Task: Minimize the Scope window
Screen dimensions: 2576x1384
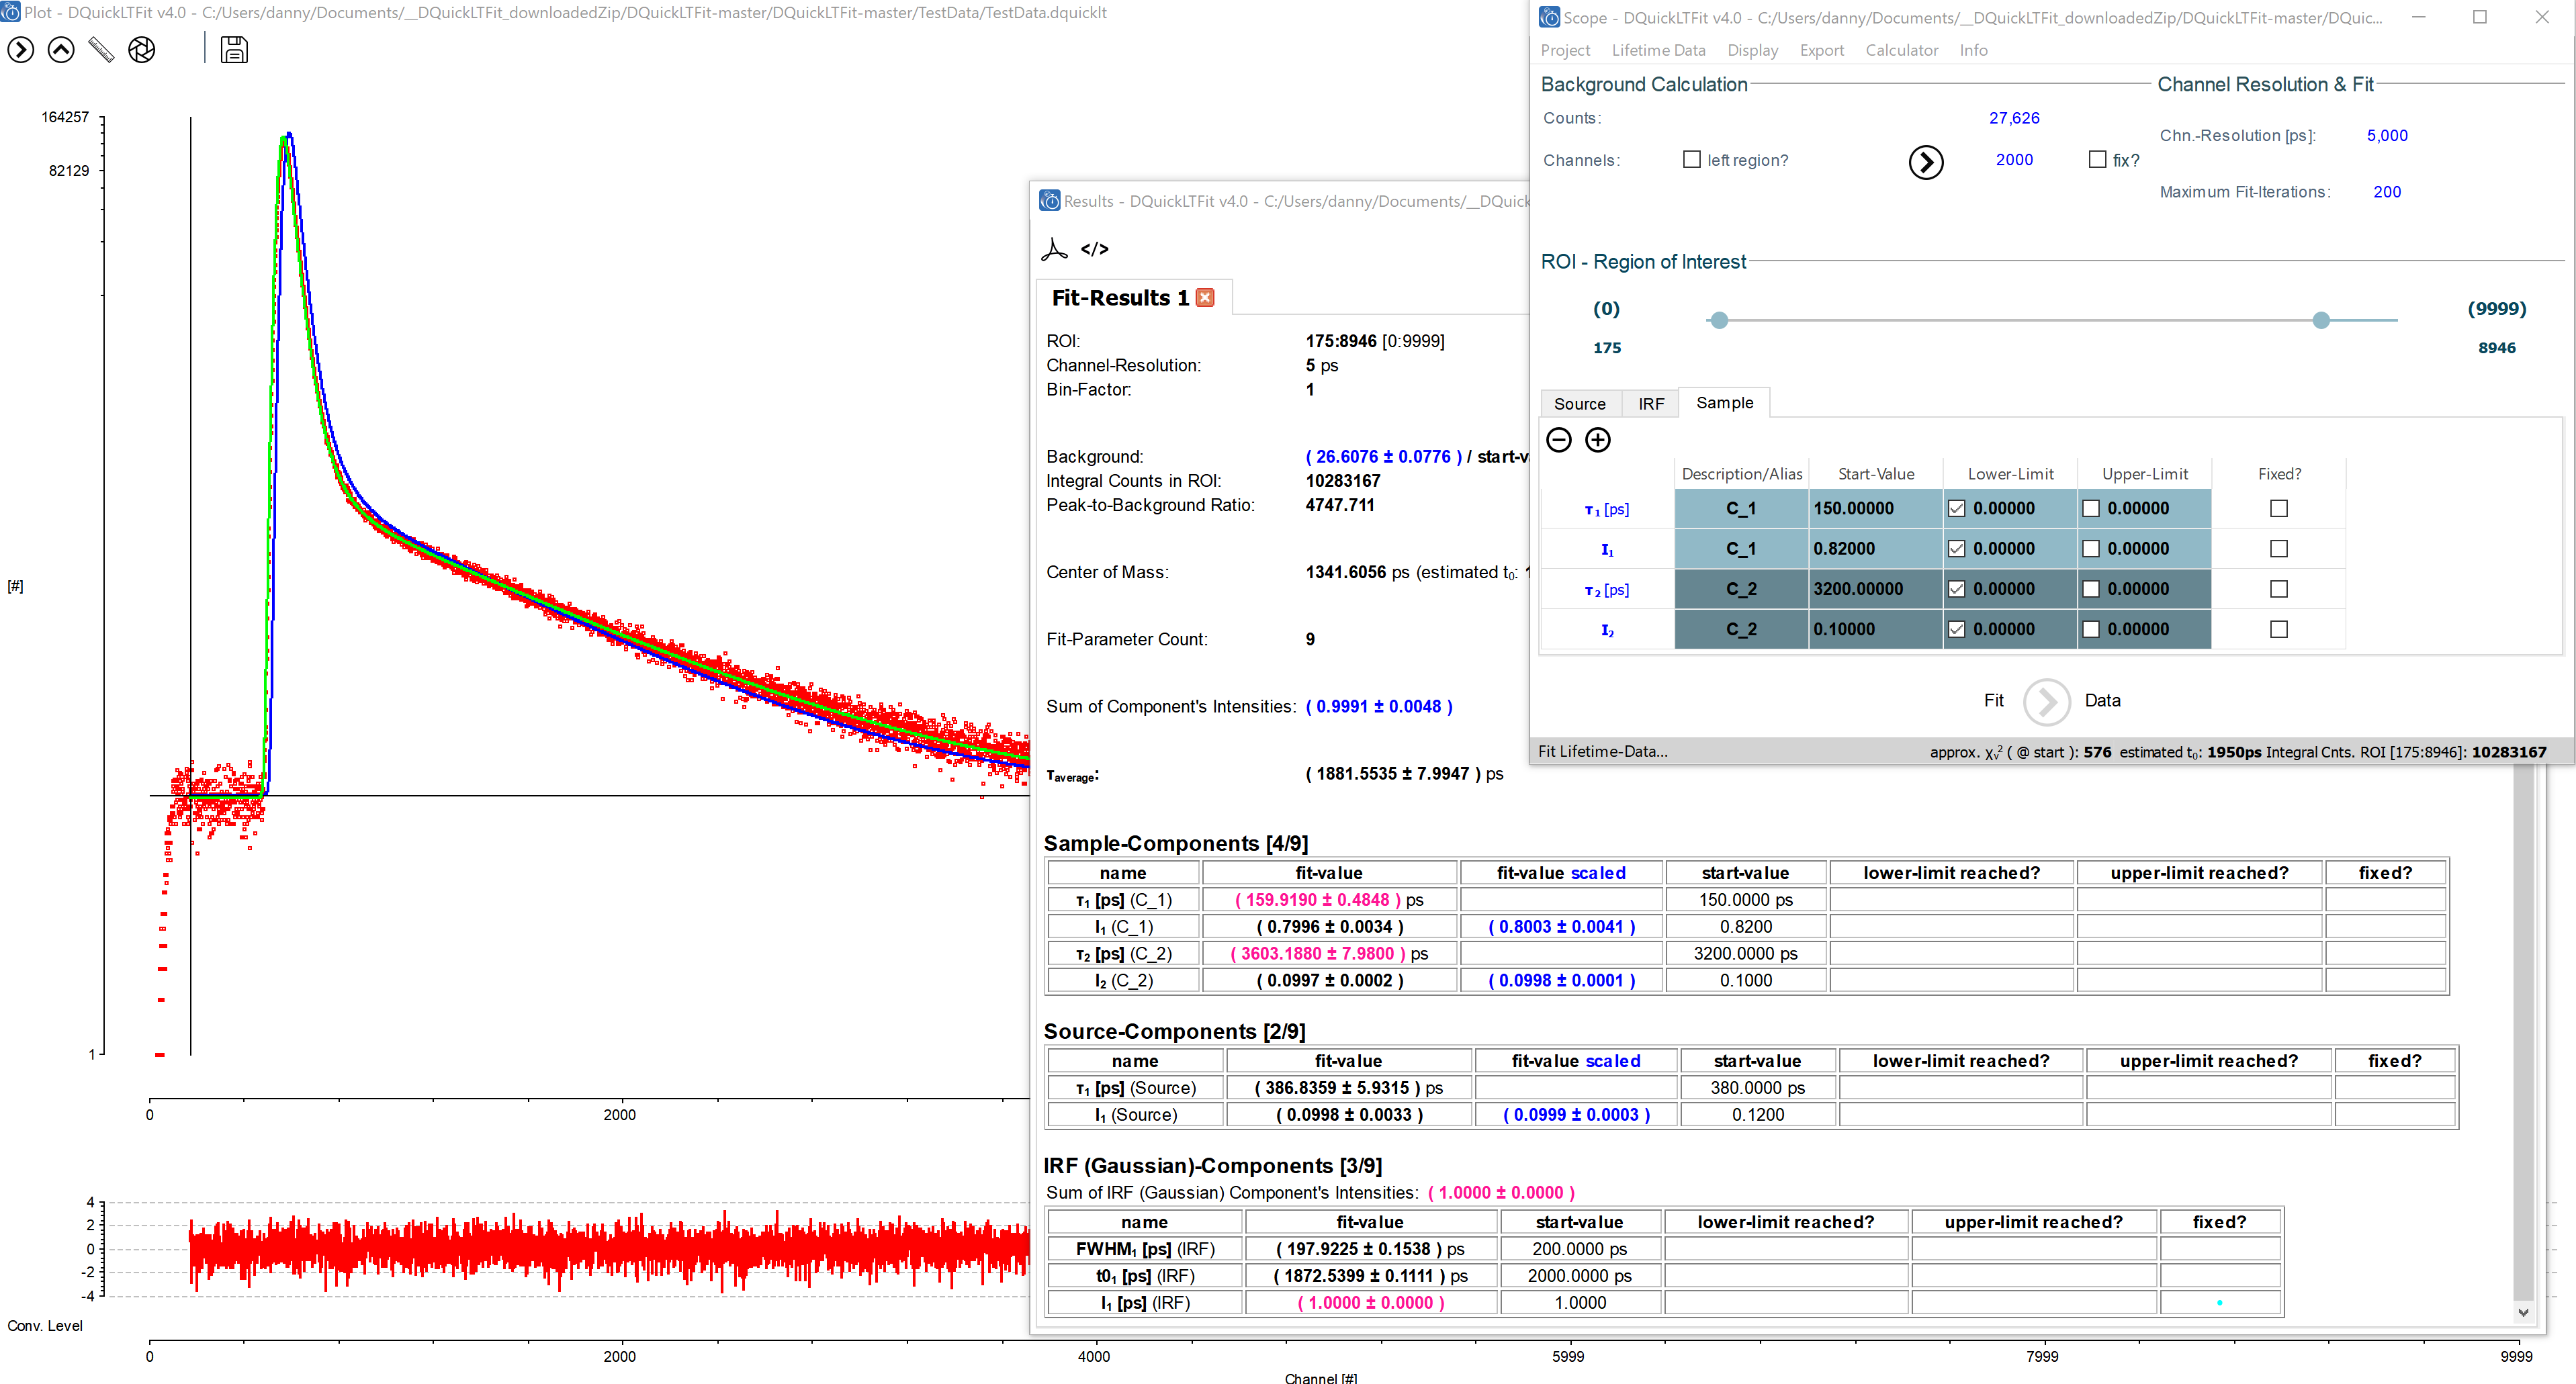Action: click(2418, 17)
